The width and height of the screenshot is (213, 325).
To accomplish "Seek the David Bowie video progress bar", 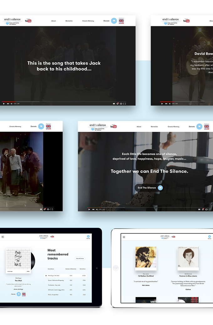I will point(186,102).
